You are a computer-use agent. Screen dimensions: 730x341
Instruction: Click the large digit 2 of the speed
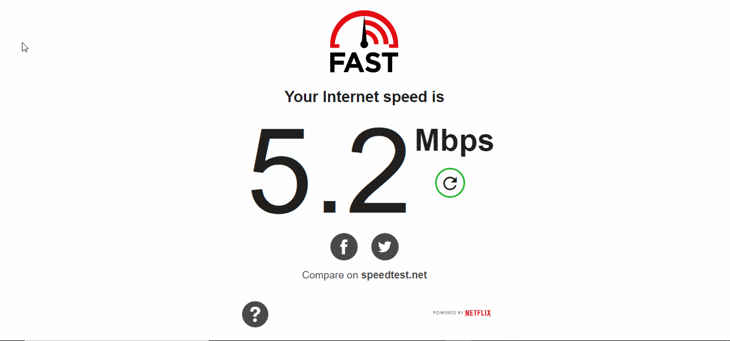coord(377,169)
